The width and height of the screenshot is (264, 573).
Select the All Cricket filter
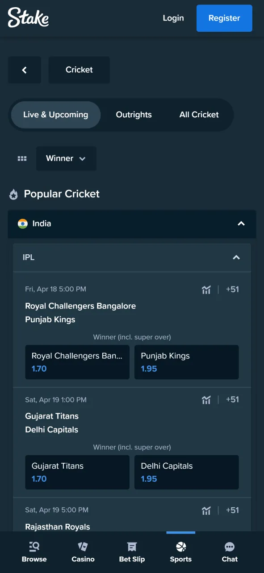pyautogui.click(x=199, y=115)
